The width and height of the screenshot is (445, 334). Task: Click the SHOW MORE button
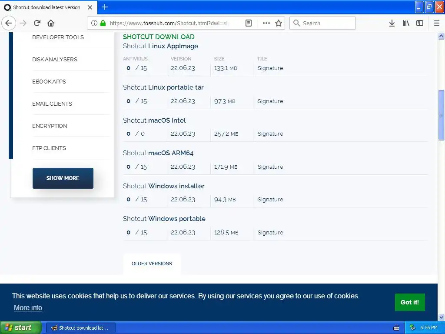click(x=63, y=178)
